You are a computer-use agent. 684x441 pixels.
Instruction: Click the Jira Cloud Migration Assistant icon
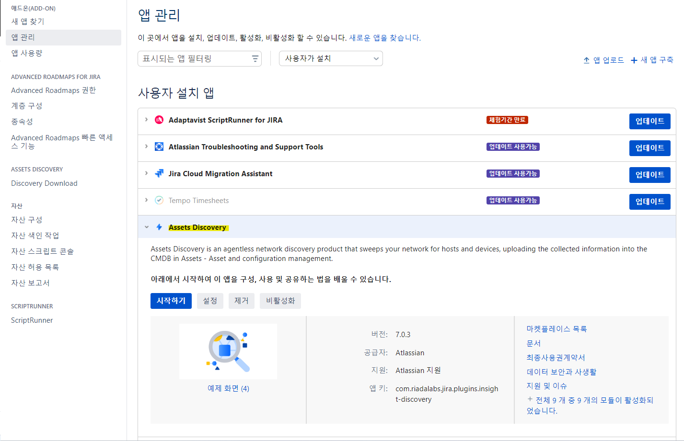pyautogui.click(x=159, y=173)
